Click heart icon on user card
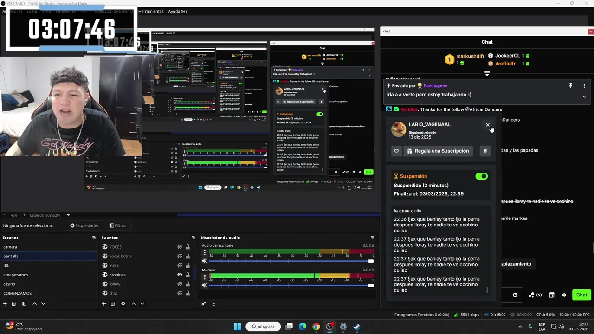This screenshot has height=334, width=594. pyautogui.click(x=396, y=151)
